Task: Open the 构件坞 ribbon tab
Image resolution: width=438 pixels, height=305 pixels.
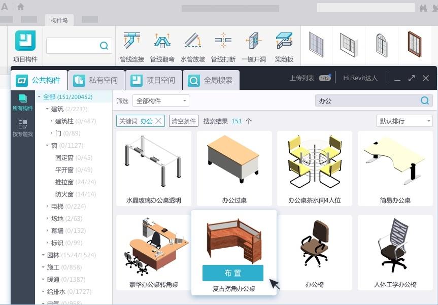Action: [x=59, y=20]
